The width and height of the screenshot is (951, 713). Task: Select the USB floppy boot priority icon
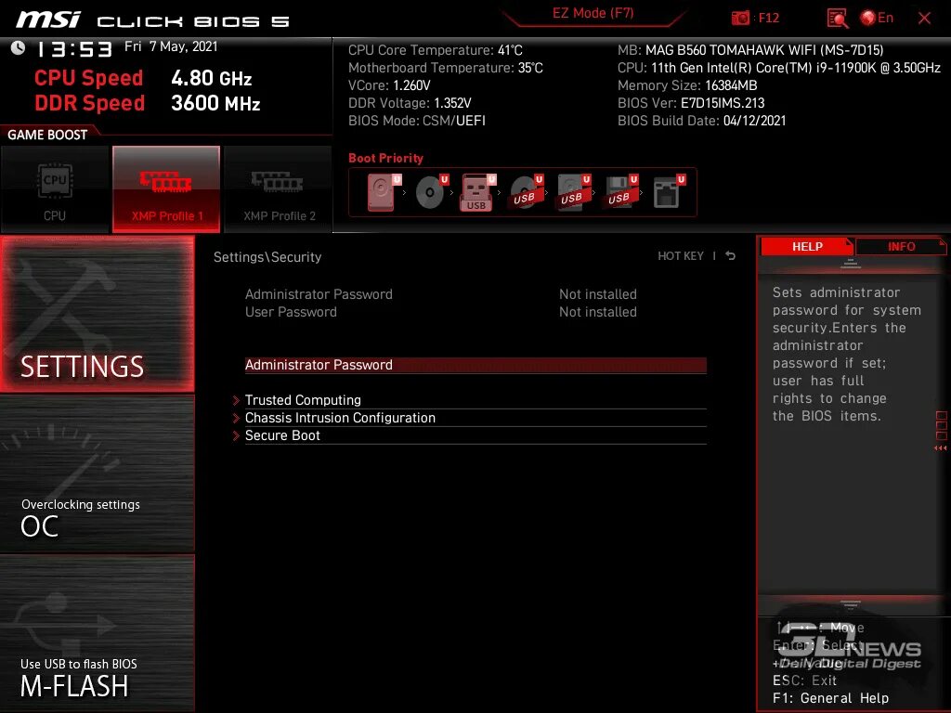pos(620,192)
